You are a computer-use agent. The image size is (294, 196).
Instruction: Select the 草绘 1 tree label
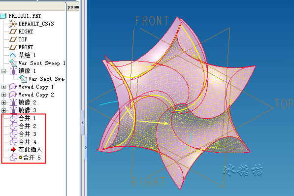point(27,55)
